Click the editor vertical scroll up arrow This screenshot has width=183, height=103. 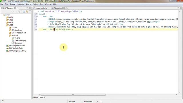tap(179, 11)
